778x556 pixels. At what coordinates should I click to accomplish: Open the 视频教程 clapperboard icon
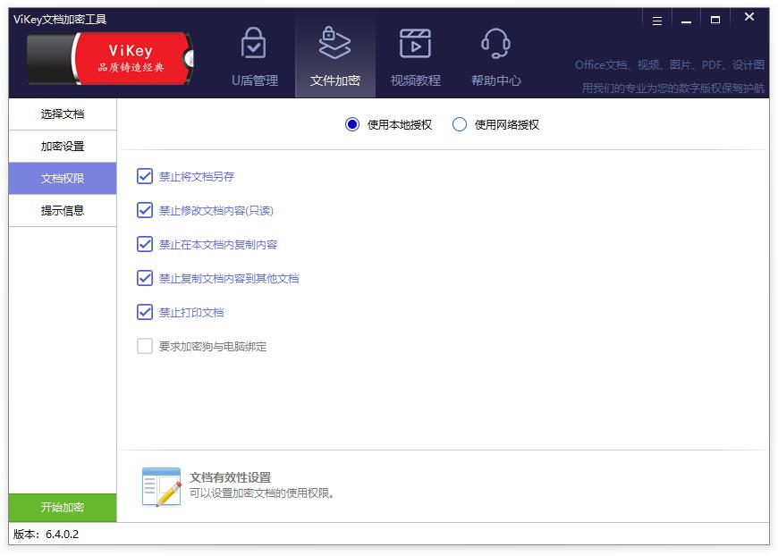pos(415,43)
